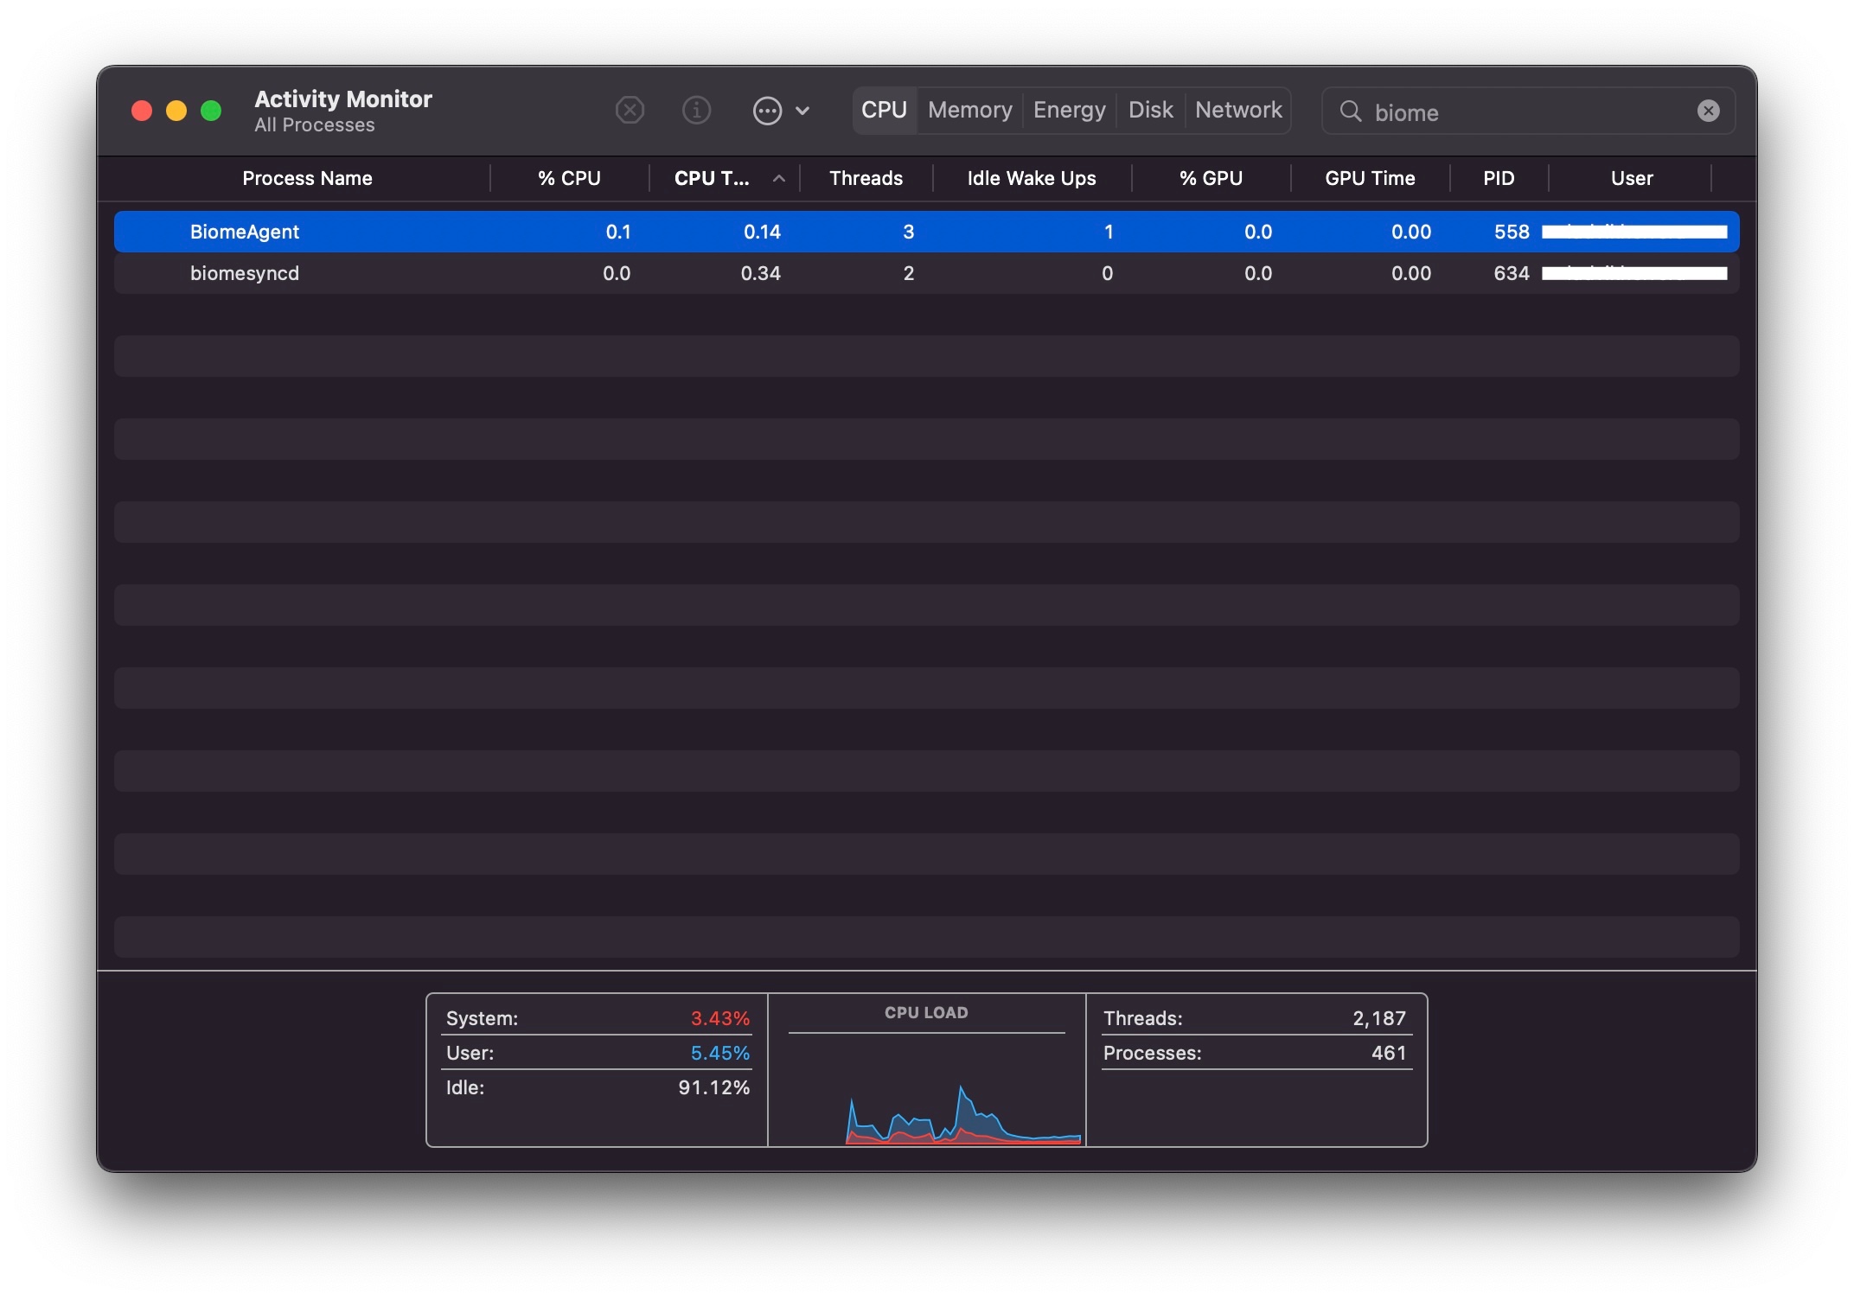Switch to the Memory tab
Viewport: 1854px width, 1300px height.
pyautogui.click(x=969, y=111)
